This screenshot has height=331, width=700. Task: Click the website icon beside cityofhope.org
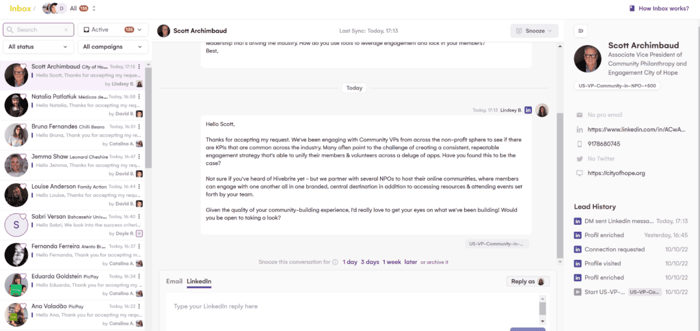(580, 173)
